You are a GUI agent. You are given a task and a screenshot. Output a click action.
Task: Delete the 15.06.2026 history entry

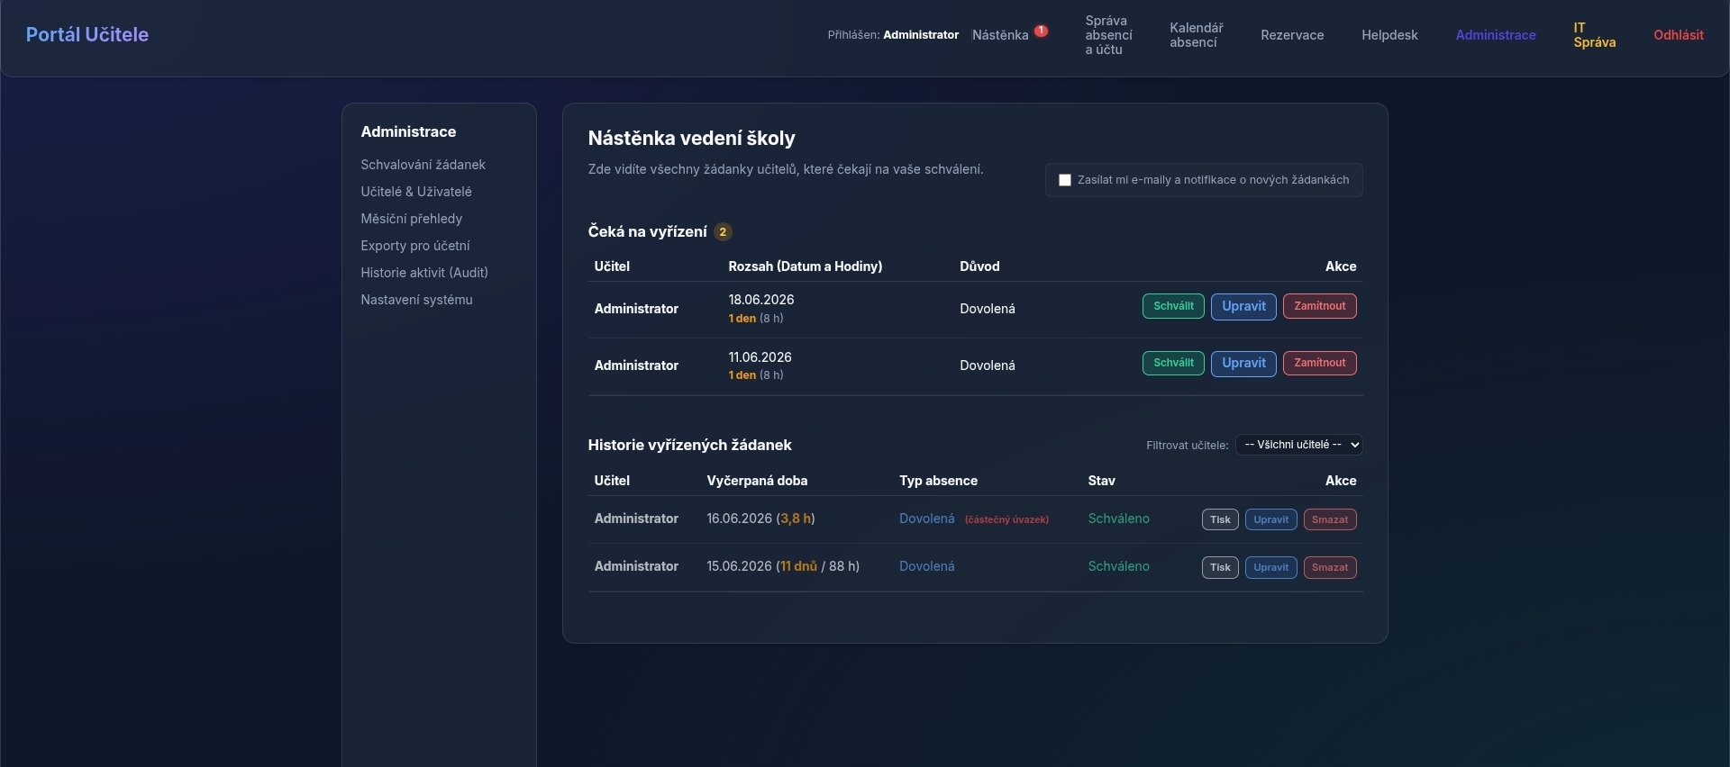[x=1330, y=568]
